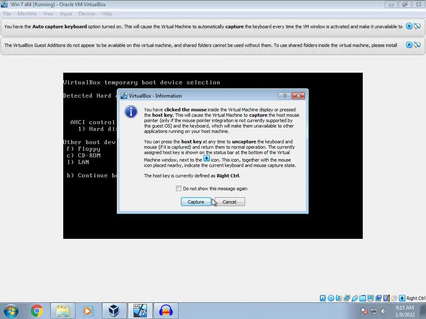This screenshot has height=319, width=426.
Task: Open Windows Explorer from the taskbar
Action: point(63,311)
